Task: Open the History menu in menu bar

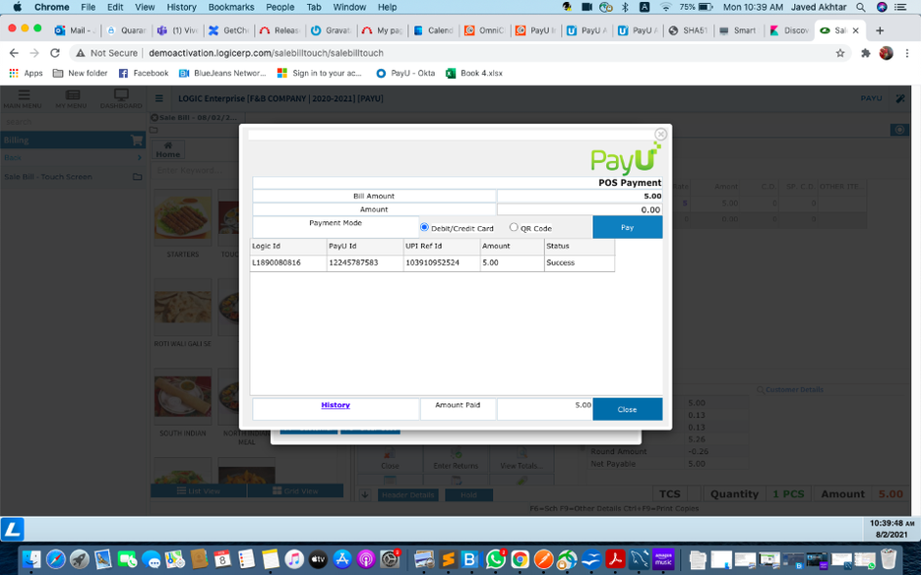Action: click(x=181, y=7)
